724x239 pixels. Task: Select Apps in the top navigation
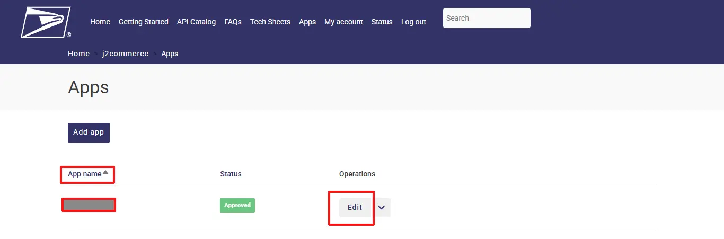coord(307,22)
